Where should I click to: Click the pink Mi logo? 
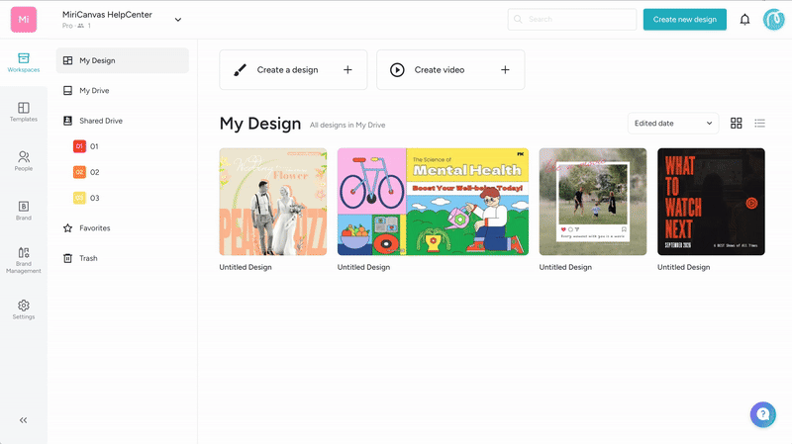[23, 19]
